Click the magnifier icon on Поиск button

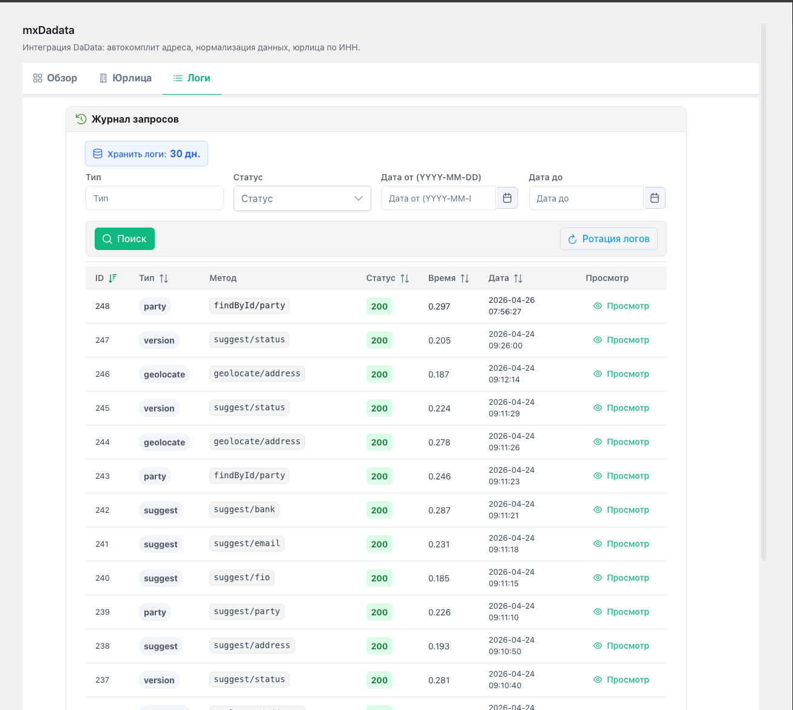tap(107, 239)
